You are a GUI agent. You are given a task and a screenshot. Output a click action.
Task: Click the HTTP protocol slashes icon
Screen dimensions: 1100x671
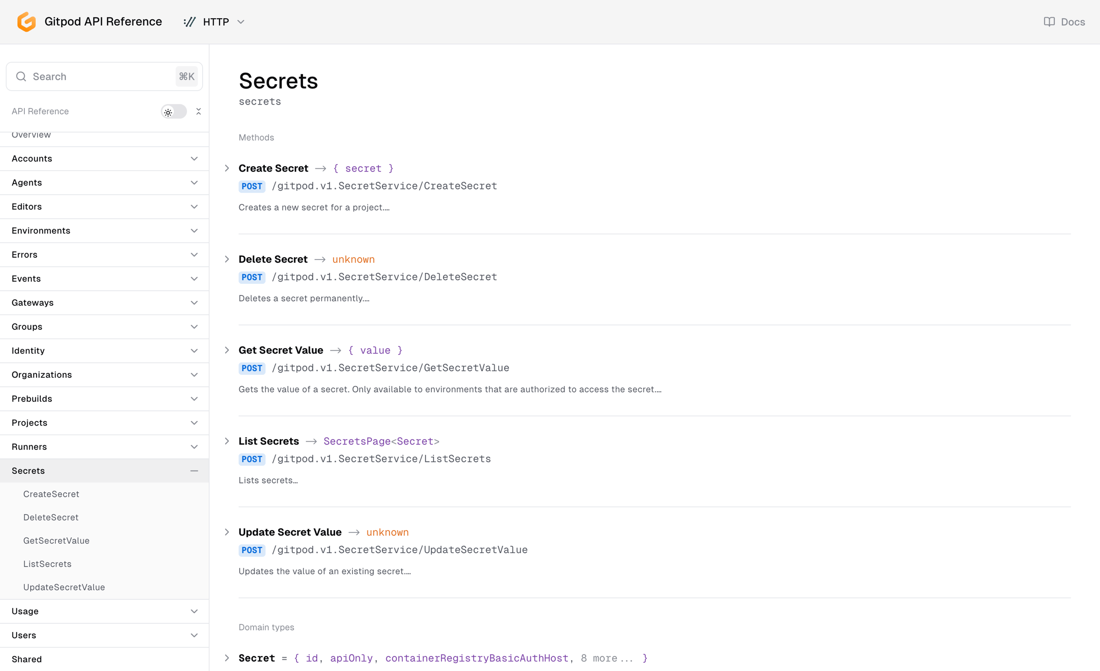(189, 22)
